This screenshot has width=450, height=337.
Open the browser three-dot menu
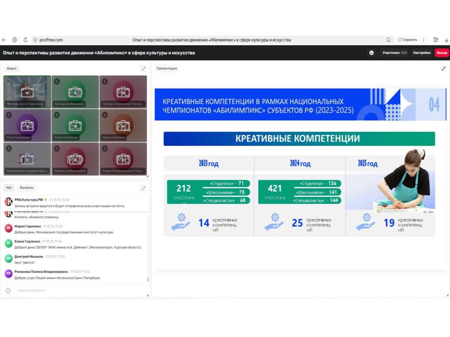tap(423, 40)
